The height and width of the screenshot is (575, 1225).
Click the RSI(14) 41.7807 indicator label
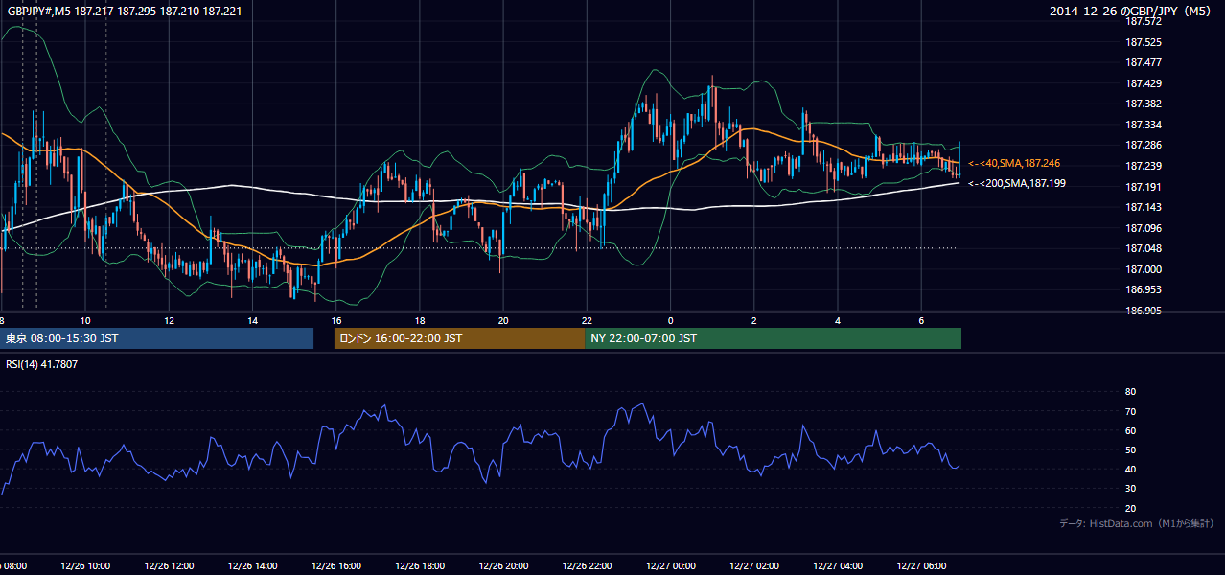(x=41, y=364)
